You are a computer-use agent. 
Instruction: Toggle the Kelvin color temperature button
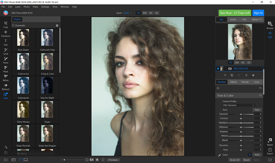(x=250, y=155)
